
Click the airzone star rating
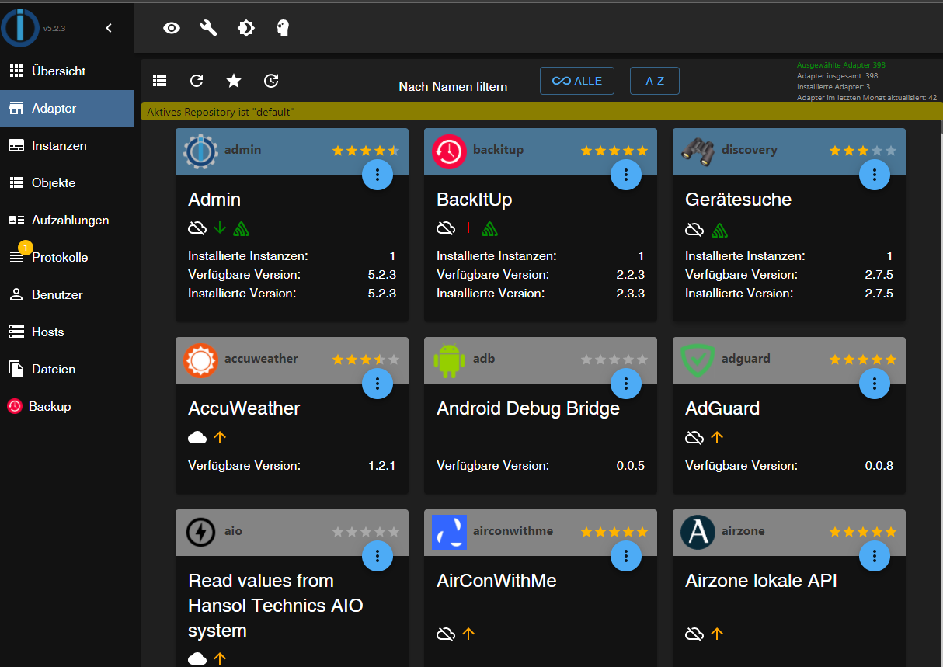click(x=863, y=532)
